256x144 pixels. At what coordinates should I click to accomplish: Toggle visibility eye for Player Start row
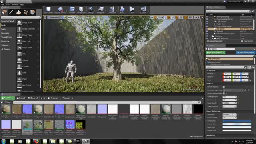(x=207, y=24)
